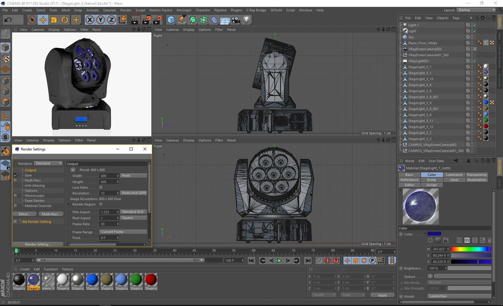Open the Layout Startup dropdown
This screenshot has height=306, width=503.
click(x=474, y=9)
